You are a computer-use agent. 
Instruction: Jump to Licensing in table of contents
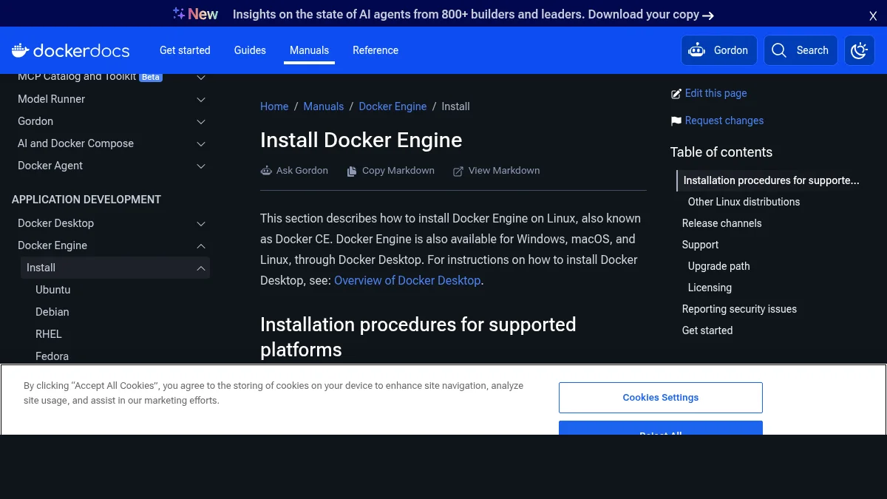click(x=710, y=288)
